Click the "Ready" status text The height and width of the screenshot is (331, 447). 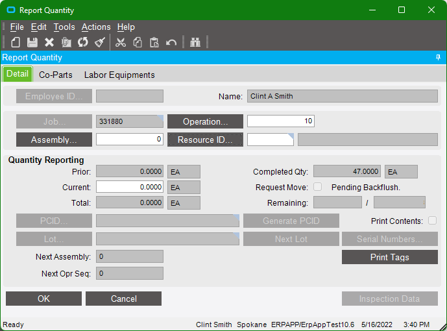pyautogui.click(x=13, y=325)
